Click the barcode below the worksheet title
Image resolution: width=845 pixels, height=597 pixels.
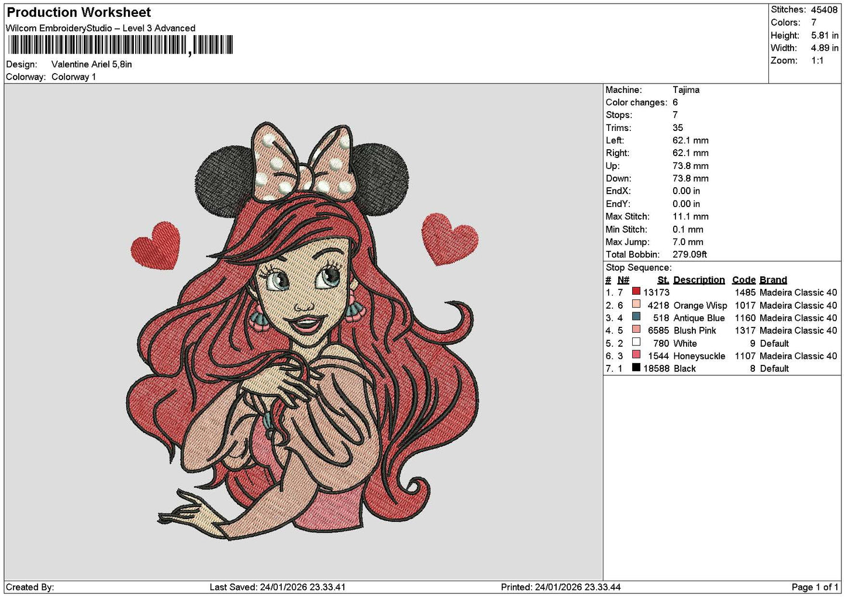tap(120, 45)
